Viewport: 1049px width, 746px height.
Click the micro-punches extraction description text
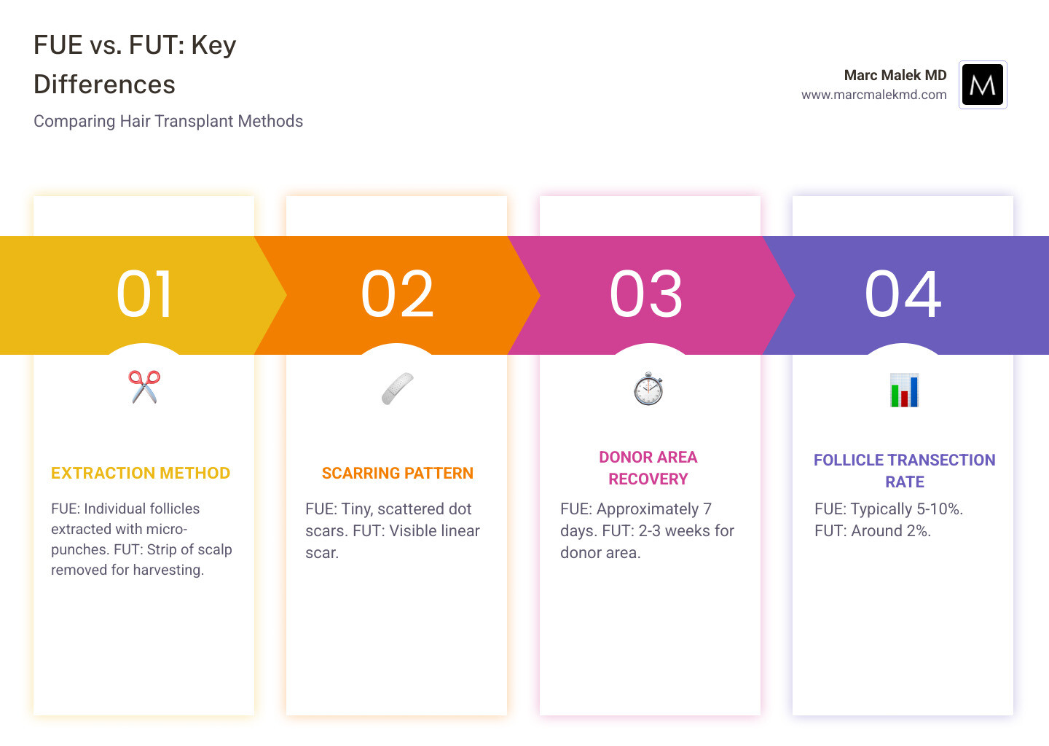[141, 539]
